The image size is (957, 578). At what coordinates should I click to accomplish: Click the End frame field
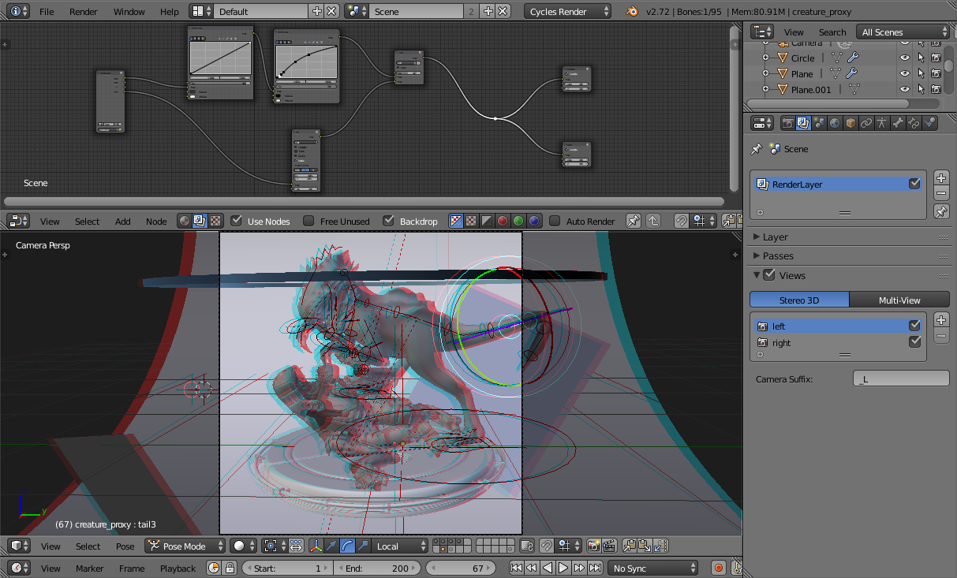pyautogui.click(x=377, y=568)
